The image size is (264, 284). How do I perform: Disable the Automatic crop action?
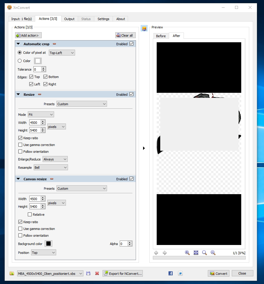[132, 44]
